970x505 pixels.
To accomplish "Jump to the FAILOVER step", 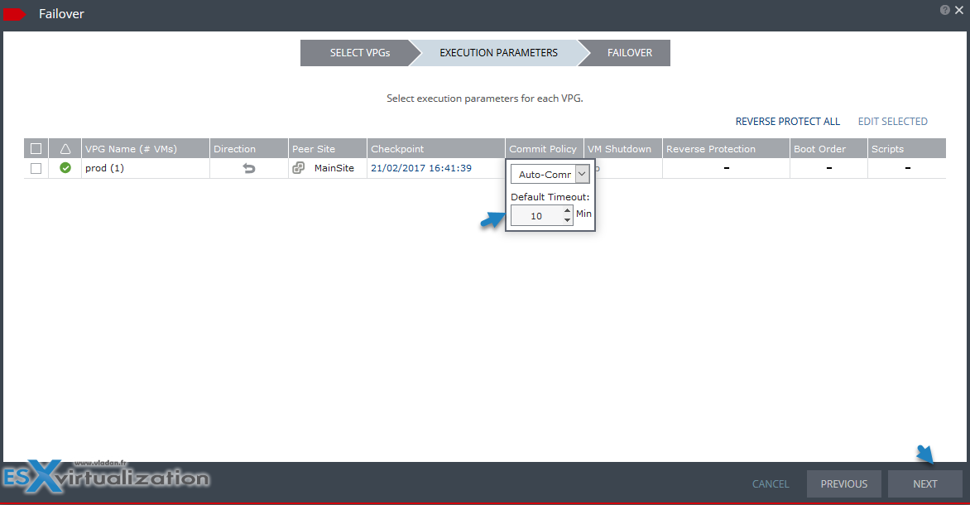I will point(629,53).
